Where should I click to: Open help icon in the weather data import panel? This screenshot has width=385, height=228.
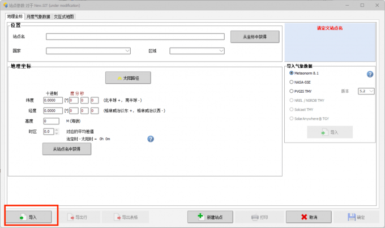click(370, 74)
